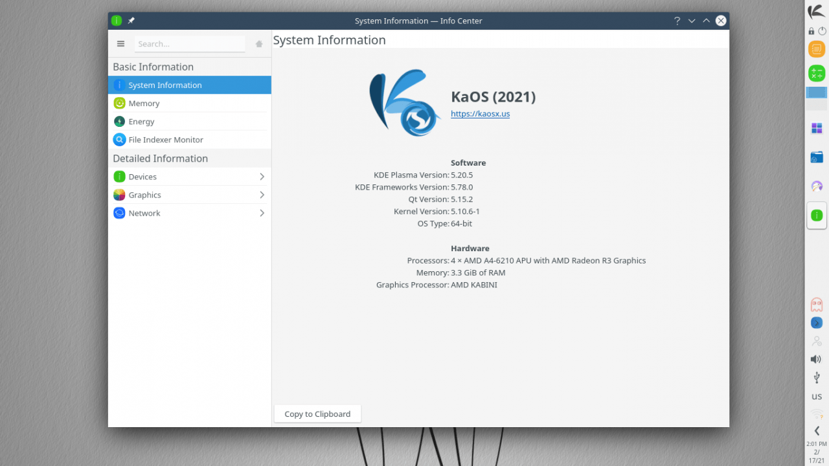Open the file manager from the side panel
Viewport: 829px width, 466px height.
pos(817,157)
